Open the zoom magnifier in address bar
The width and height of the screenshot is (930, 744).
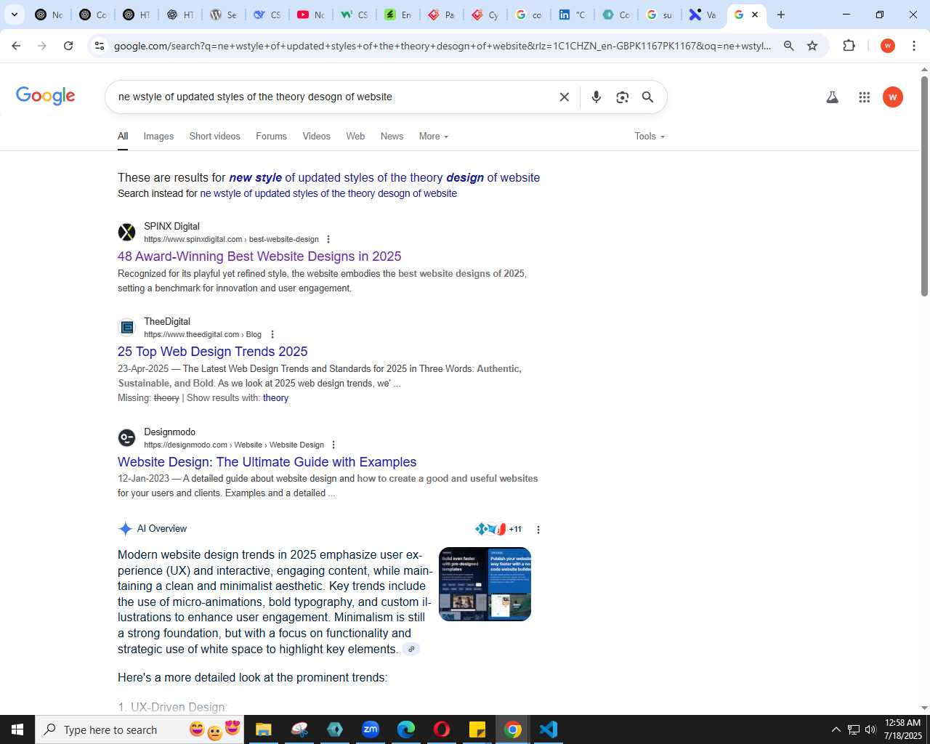tap(788, 46)
